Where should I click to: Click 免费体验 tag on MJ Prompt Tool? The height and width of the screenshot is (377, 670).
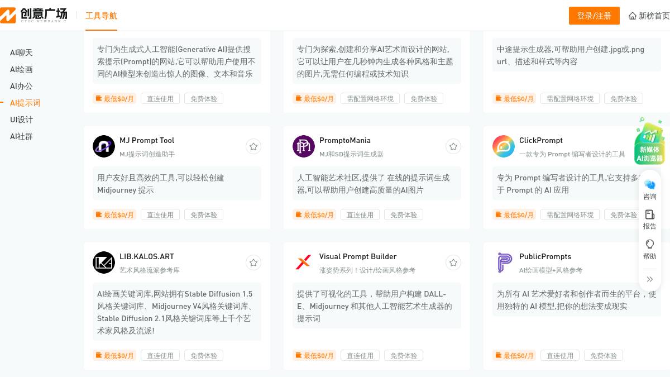(x=204, y=214)
